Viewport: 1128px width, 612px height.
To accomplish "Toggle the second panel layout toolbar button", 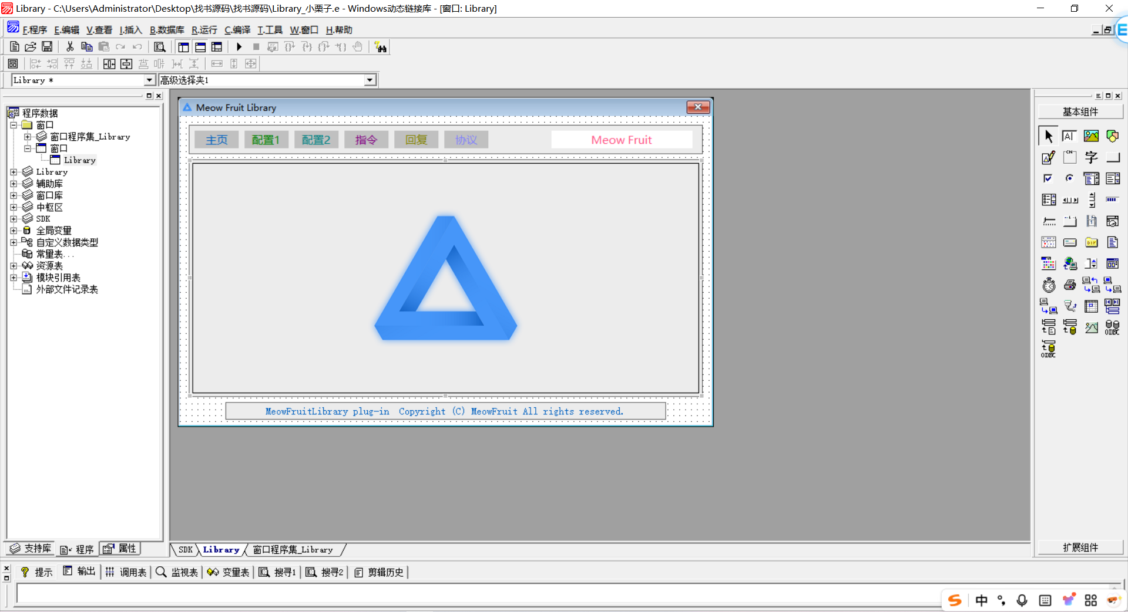I will (x=200, y=47).
